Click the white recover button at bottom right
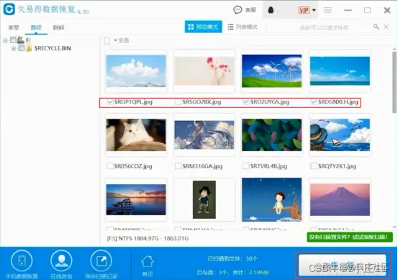398x280 pixels. 343,265
